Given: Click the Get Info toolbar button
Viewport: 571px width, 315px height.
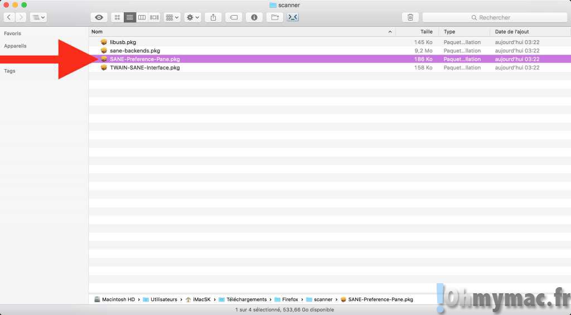Looking at the screenshot, I should (254, 17).
